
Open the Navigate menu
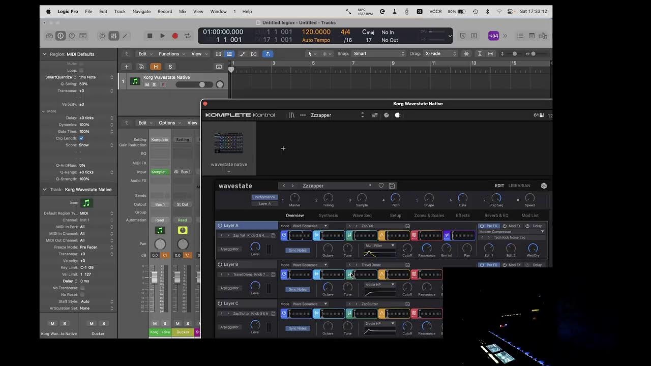pos(141,11)
